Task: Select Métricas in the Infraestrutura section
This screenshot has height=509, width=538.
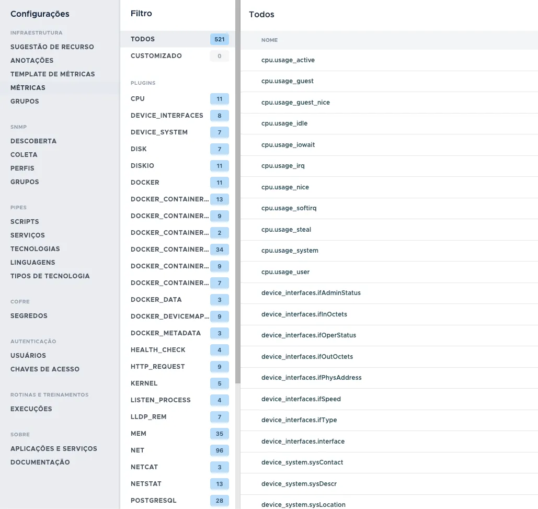Action: pos(28,87)
